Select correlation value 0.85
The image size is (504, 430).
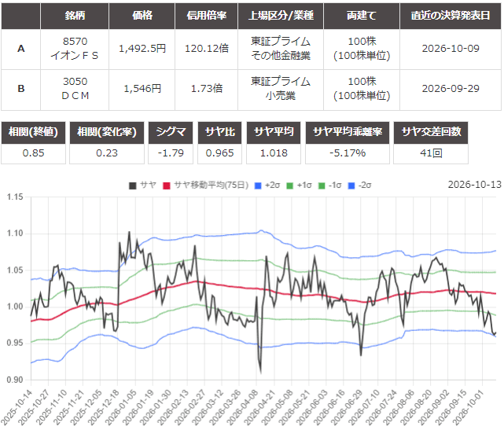pos(34,153)
